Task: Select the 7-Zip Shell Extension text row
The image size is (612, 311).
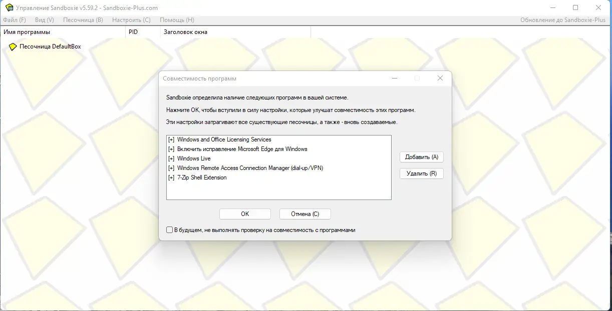Action: [202, 178]
